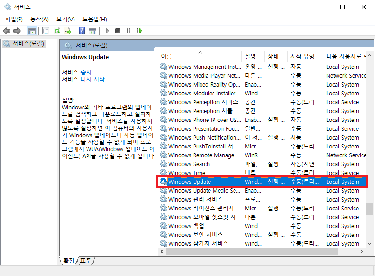
Task: Click the vertical scrollbar up arrow
Action: point(369,55)
